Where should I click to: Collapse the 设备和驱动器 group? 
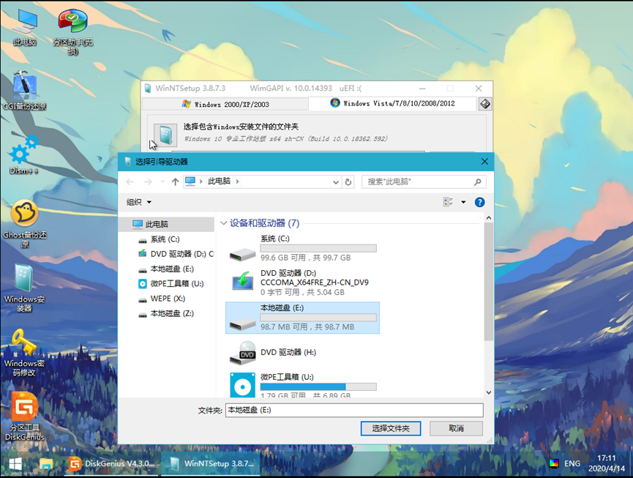tap(223, 223)
